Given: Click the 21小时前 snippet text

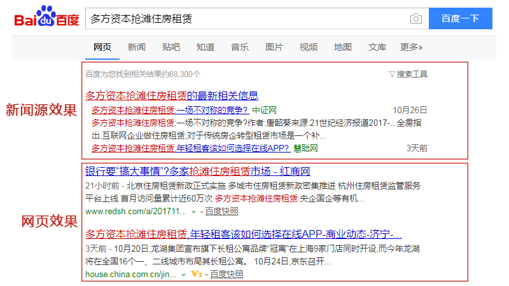Looking at the screenshot, I should [102, 186].
